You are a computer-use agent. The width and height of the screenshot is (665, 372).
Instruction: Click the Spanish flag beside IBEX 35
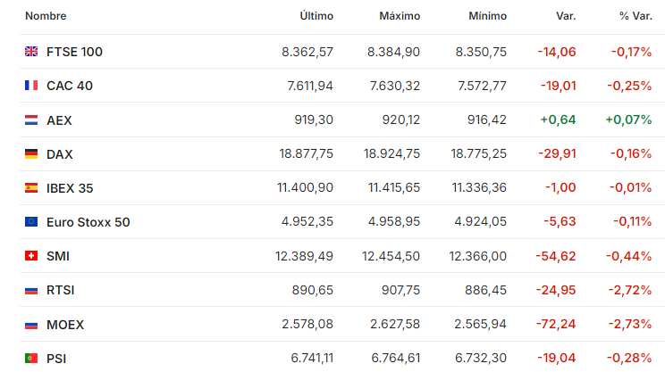pyautogui.click(x=31, y=188)
